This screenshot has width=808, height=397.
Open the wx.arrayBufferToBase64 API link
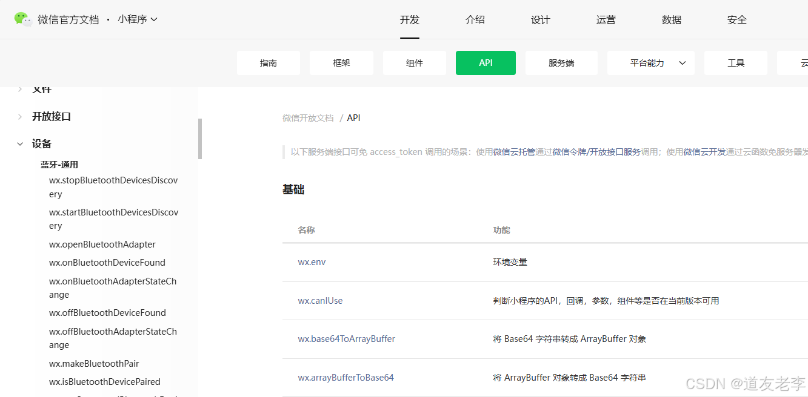pyautogui.click(x=346, y=378)
